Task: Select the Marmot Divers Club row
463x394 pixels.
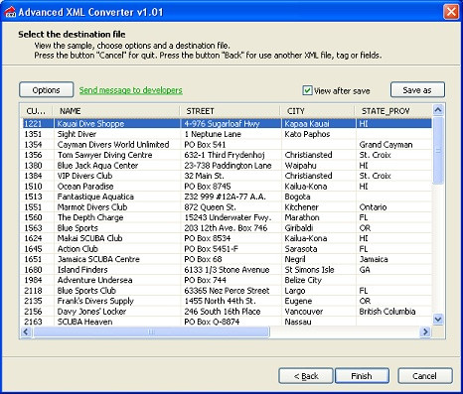Action: tap(227, 207)
